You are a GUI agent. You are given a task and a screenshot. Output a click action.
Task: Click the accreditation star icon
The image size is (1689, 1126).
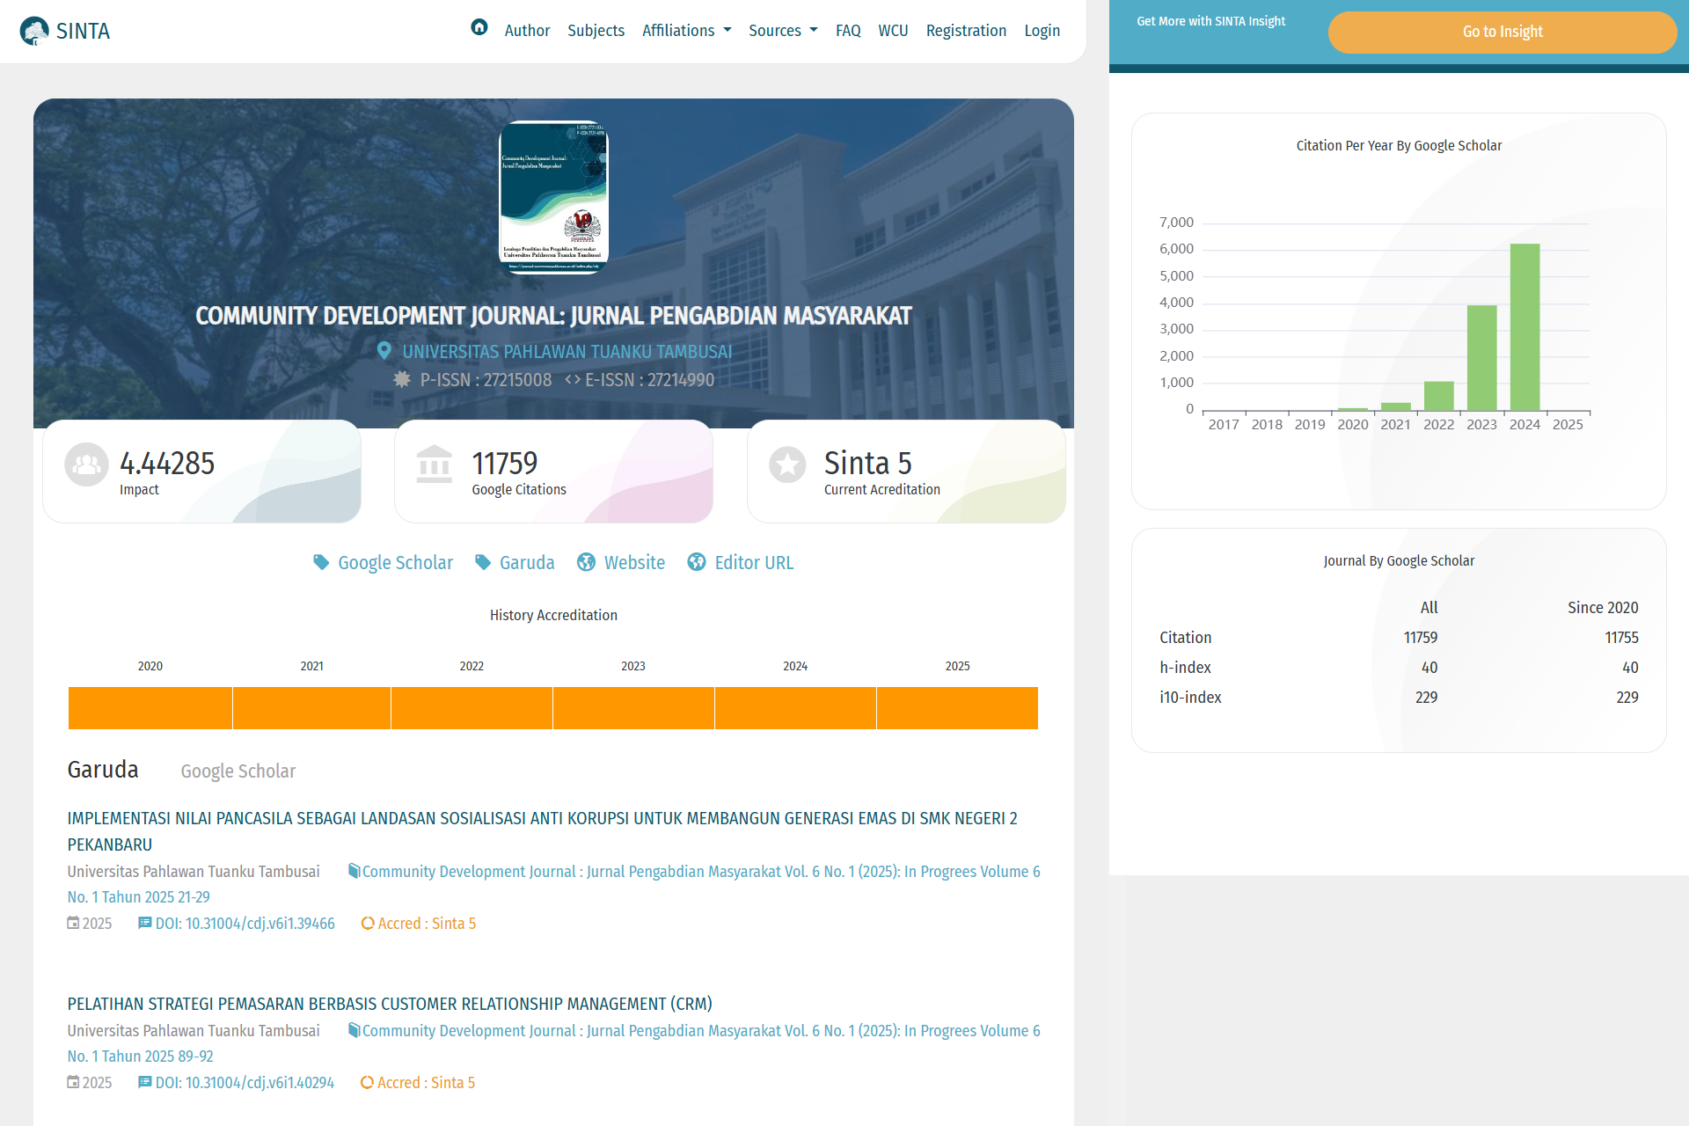pyautogui.click(x=787, y=464)
